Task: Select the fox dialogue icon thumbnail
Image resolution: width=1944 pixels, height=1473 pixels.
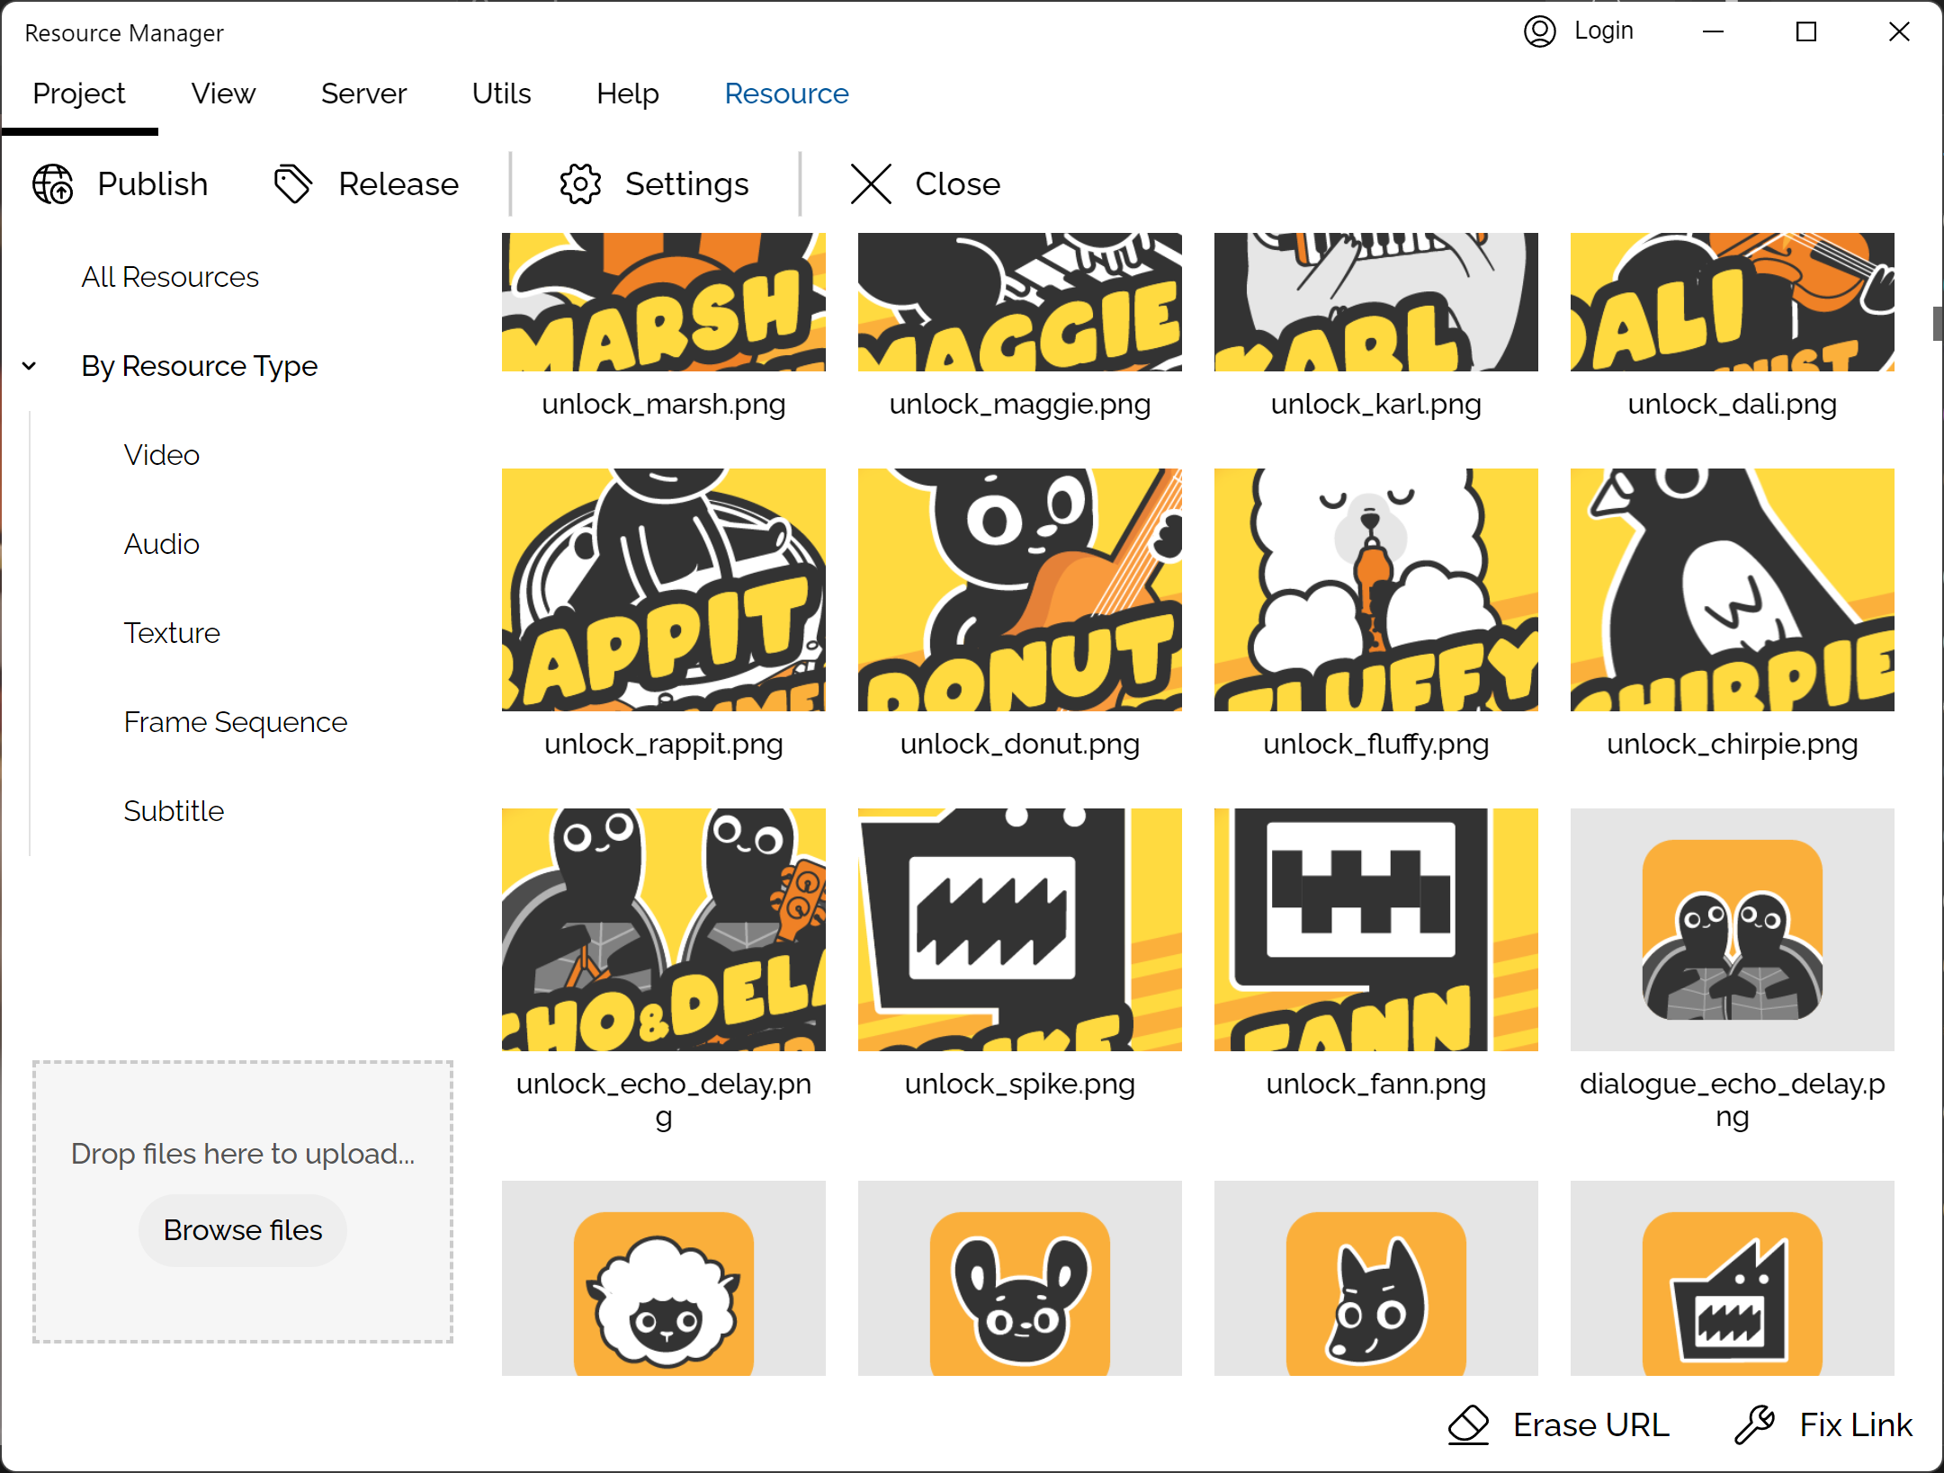Action: (x=1376, y=1278)
